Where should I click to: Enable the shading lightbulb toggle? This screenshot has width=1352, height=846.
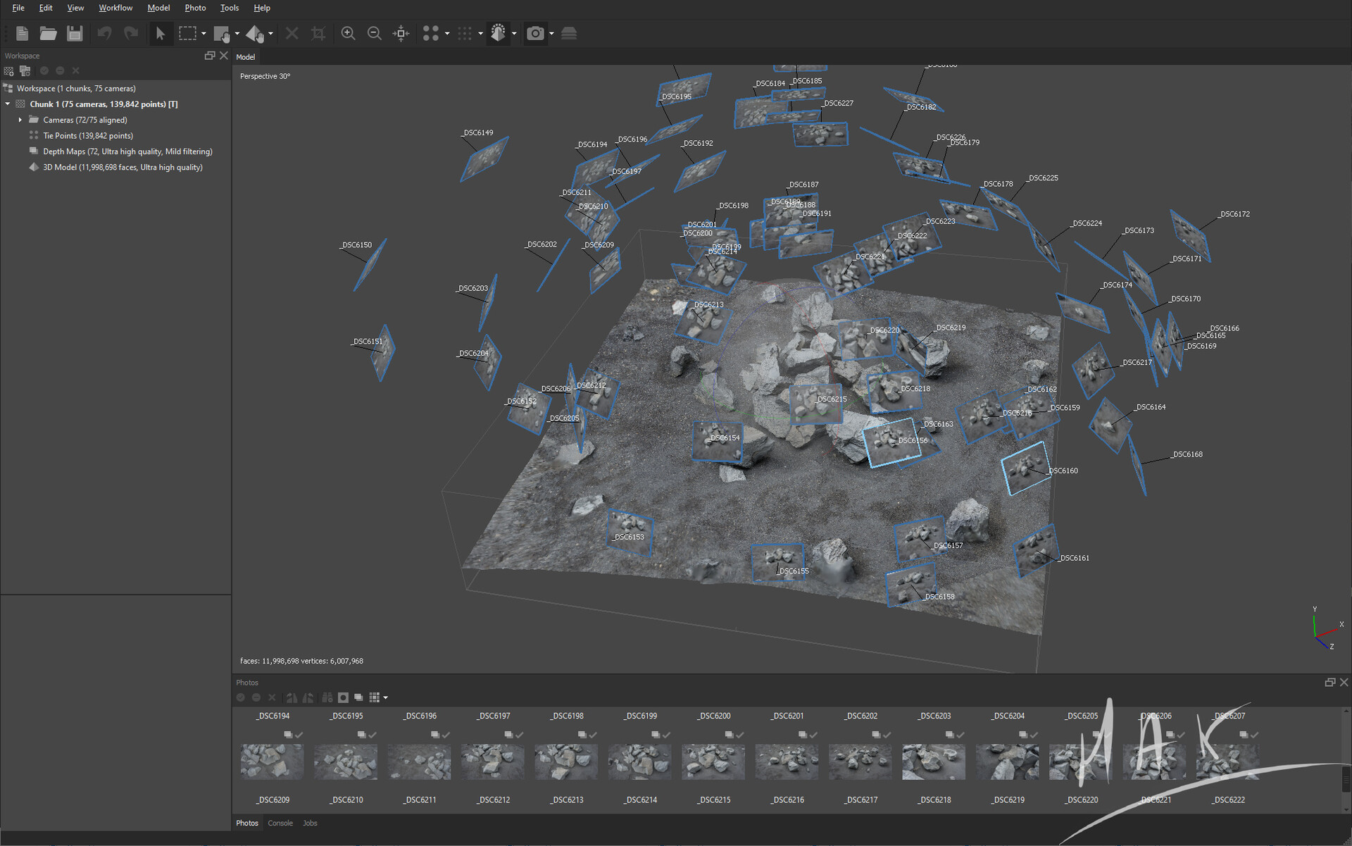pos(498,33)
